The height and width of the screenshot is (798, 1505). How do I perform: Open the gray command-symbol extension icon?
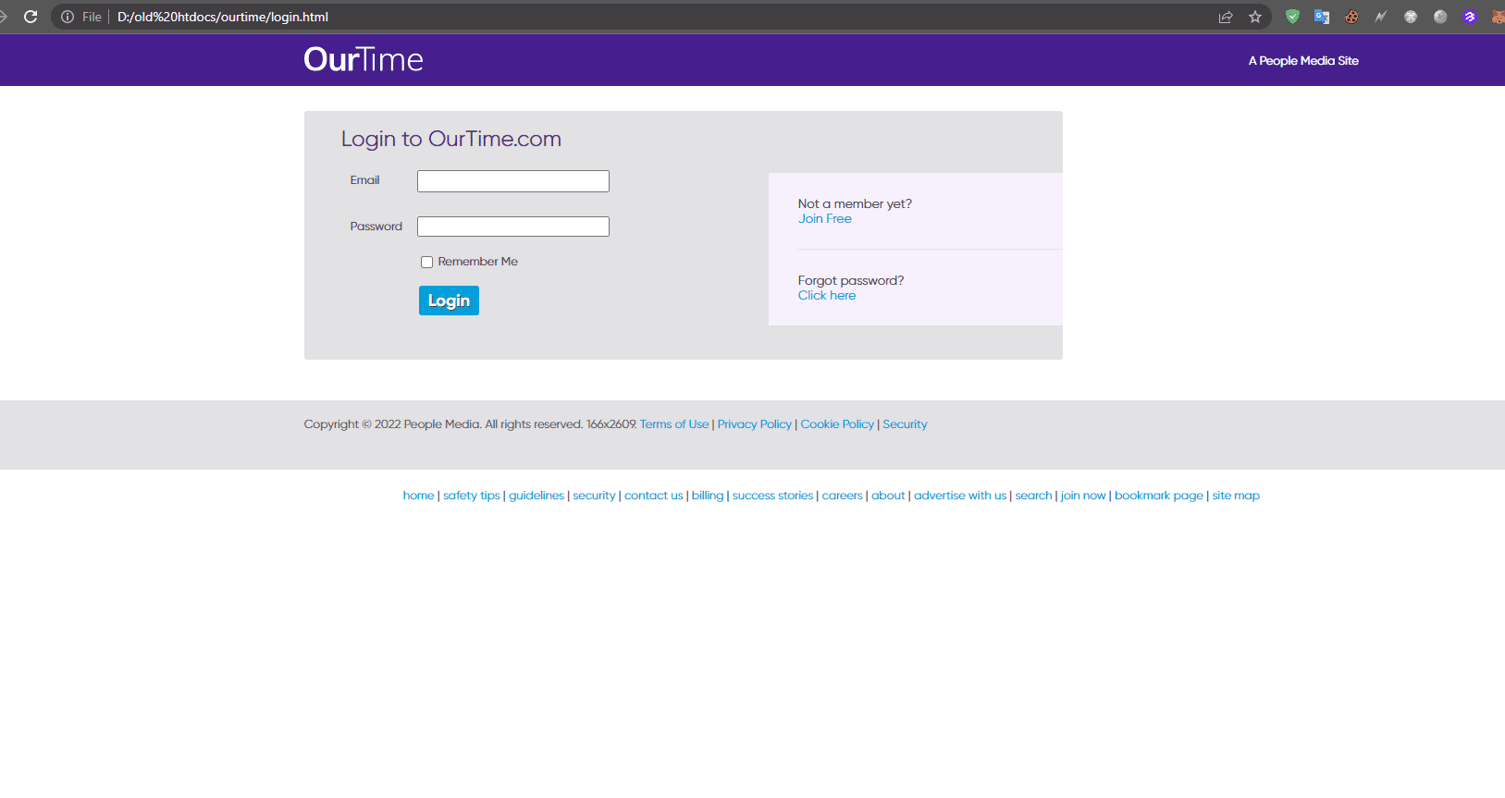coord(1411,17)
